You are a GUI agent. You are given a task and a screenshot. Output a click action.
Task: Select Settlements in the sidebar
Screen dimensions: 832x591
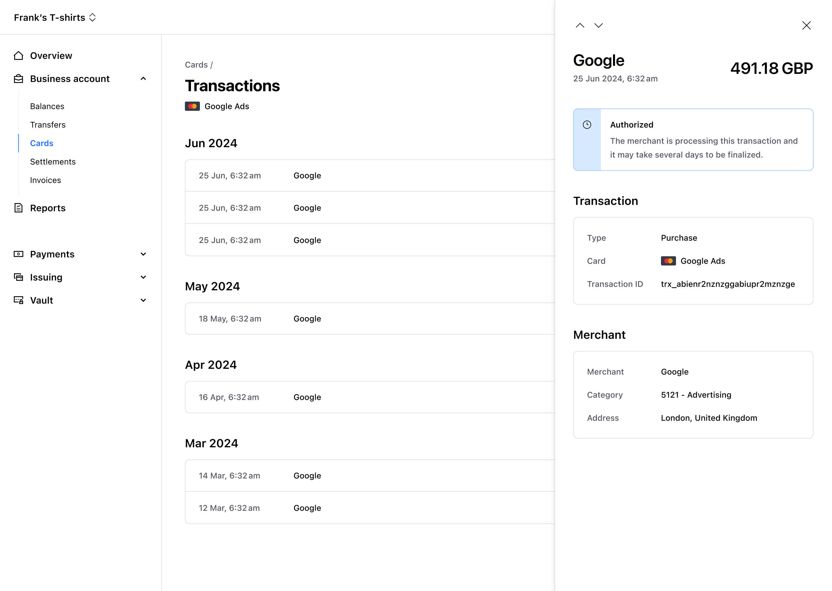coord(53,162)
